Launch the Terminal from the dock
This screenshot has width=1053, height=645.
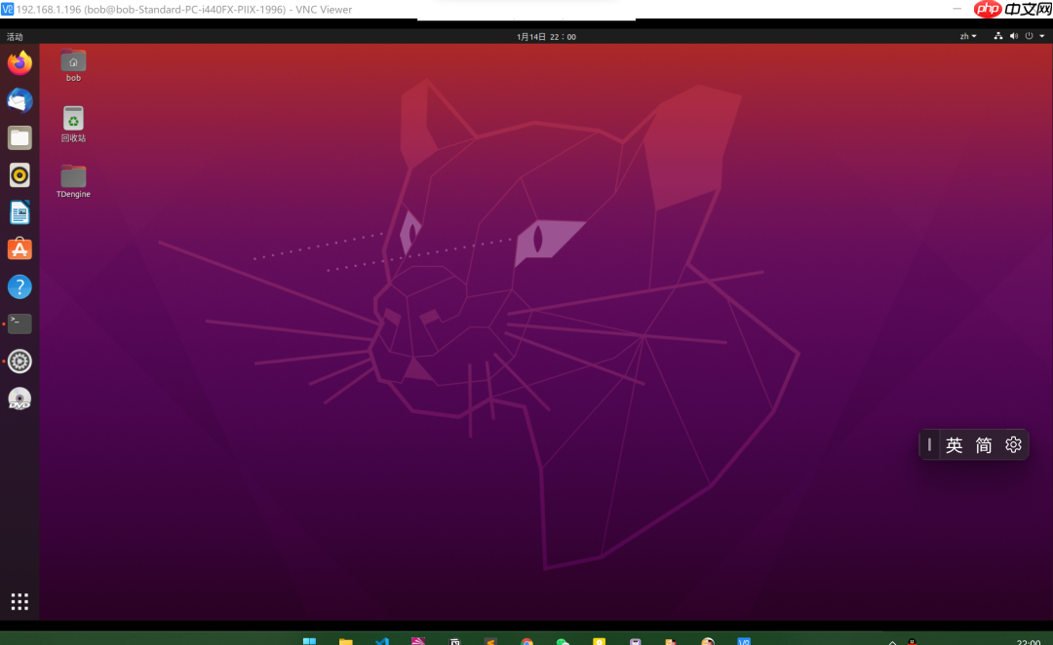(19, 322)
